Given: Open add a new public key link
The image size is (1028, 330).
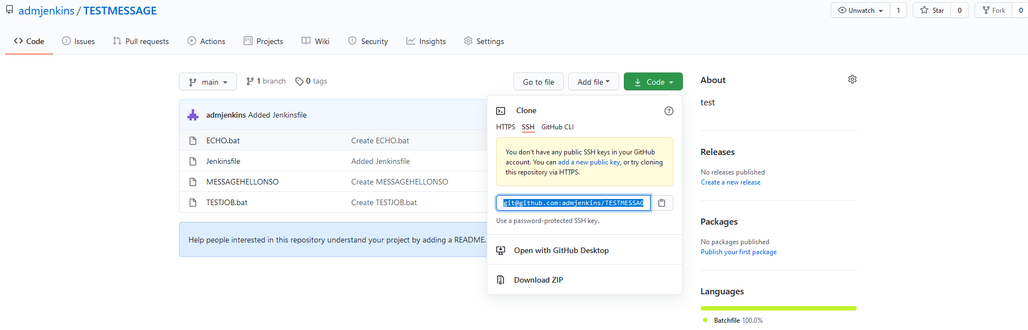Looking at the screenshot, I should [x=589, y=162].
